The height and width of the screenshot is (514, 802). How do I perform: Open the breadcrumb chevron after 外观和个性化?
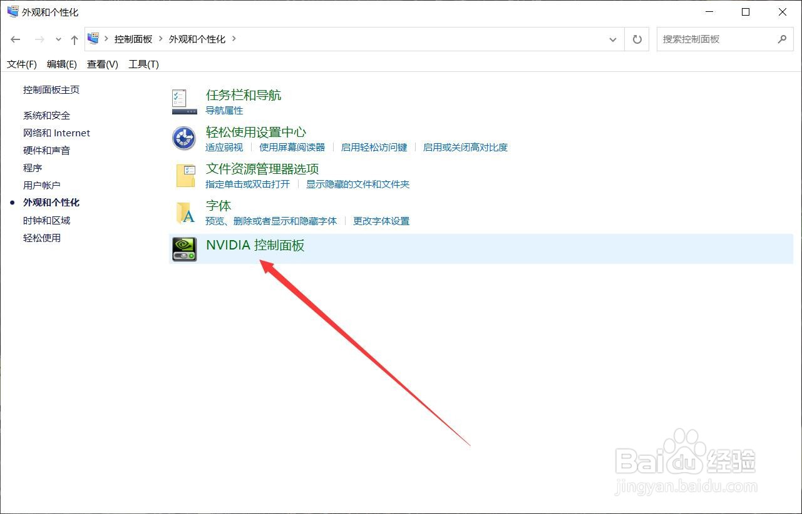(x=234, y=38)
